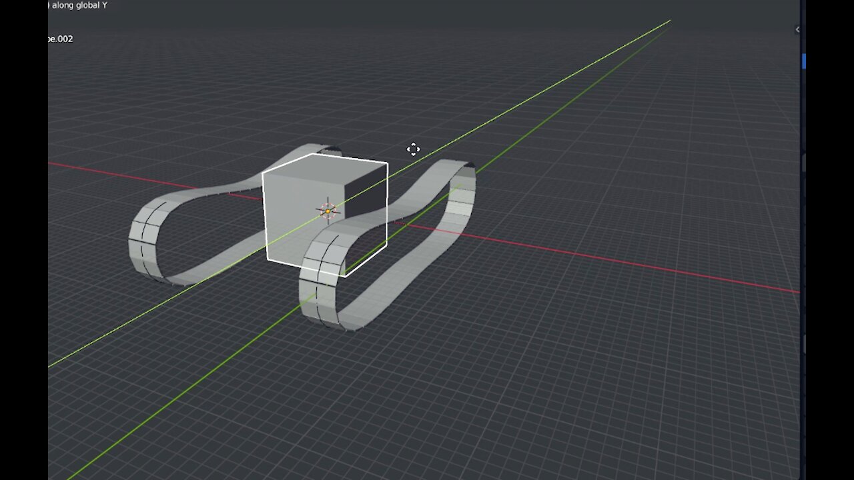
Task: Click the 'along global Y' status text
Action: point(79,5)
